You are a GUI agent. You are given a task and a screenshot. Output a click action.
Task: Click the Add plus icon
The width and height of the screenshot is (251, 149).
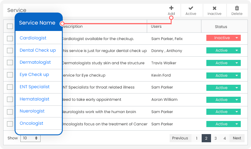(171, 8)
